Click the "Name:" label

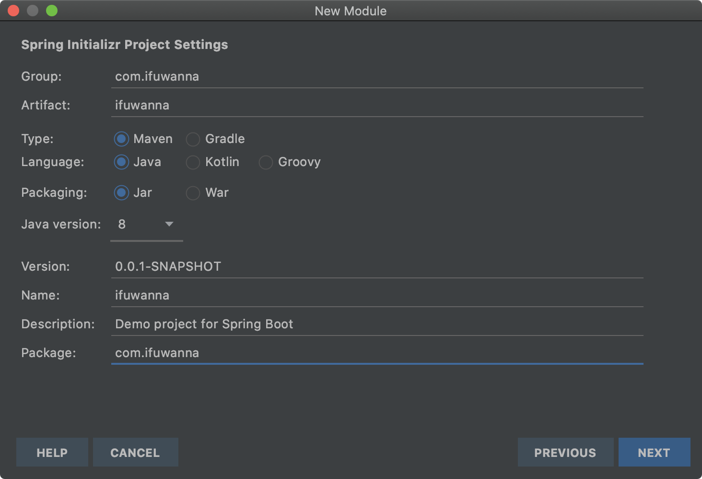pos(40,296)
